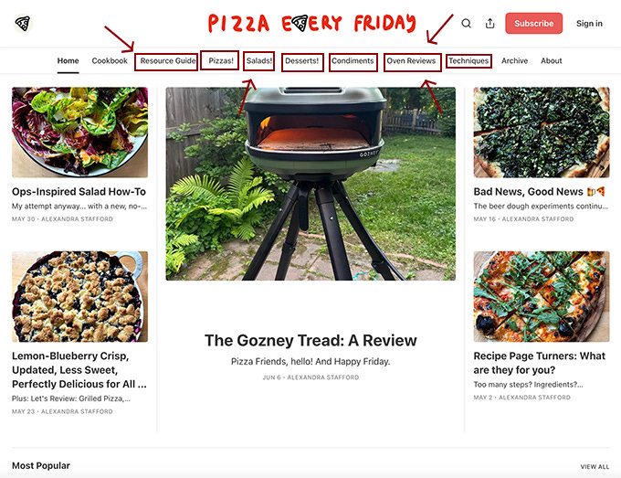Open search with the magnifier icon

click(x=466, y=24)
